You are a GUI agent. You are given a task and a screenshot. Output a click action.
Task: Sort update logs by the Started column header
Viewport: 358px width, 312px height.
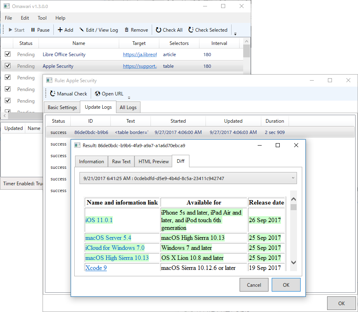pyautogui.click(x=178, y=121)
